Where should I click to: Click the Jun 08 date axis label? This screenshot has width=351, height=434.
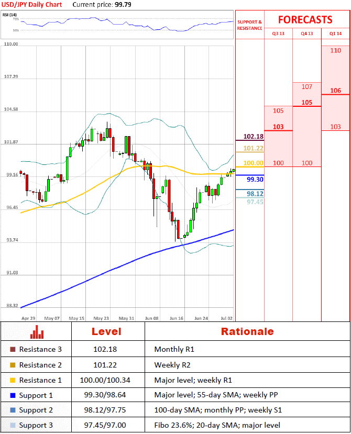152,318
